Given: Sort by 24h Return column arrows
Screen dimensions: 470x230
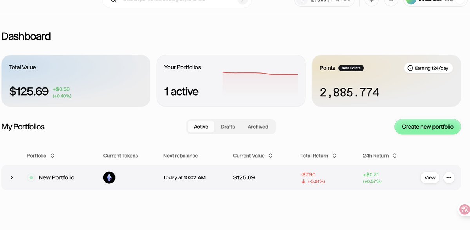Looking at the screenshot, I should point(394,156).
